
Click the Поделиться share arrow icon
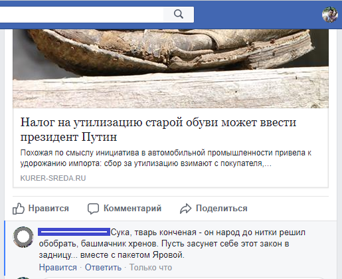[x=185, y=209]
